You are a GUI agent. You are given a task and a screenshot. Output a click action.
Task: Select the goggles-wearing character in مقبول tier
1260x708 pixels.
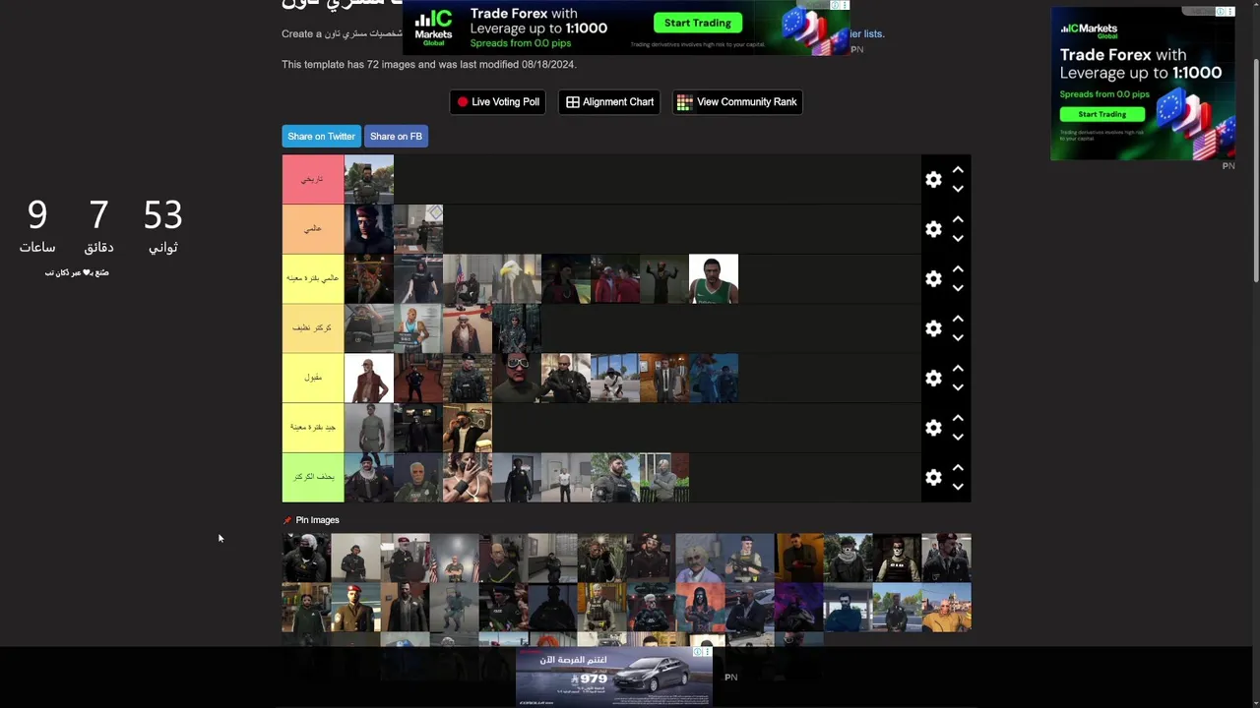(517, 378)
